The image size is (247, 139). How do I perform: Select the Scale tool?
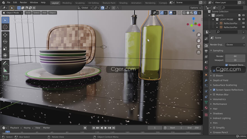coord(5,49)
